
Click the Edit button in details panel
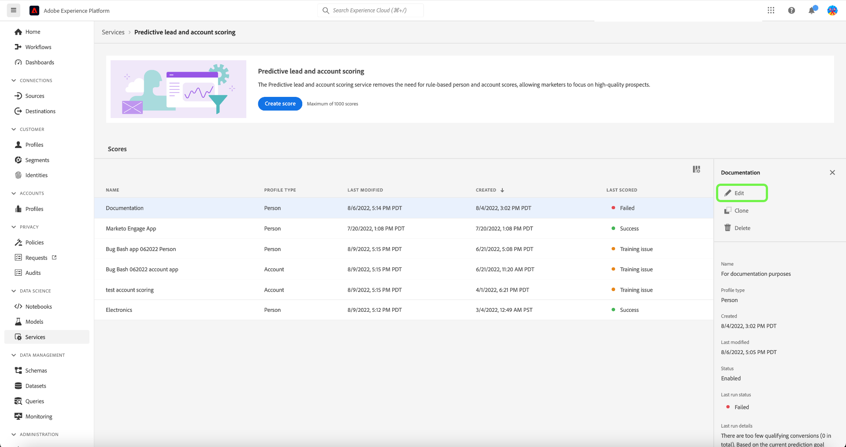click(742, 193)
